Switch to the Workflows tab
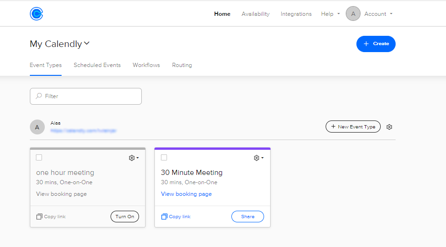This screenshot has height=247, width=446. [x=146, y=65]
